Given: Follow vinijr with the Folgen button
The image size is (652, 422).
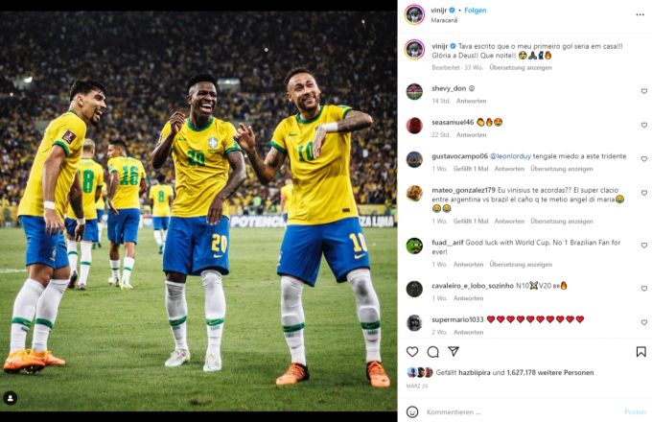Looking at the screenshot, I should pos(476,11).
